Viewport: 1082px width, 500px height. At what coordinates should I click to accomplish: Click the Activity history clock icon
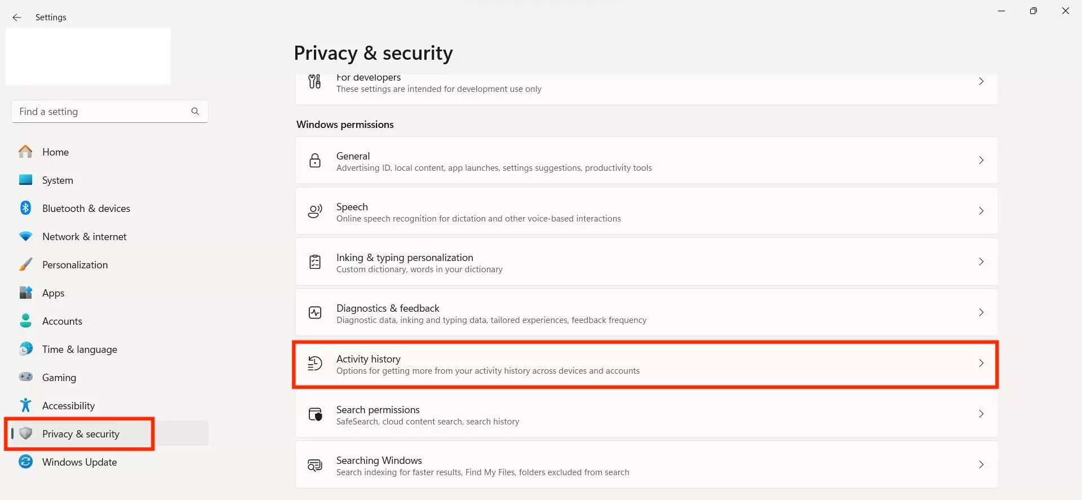coord(315,364)
